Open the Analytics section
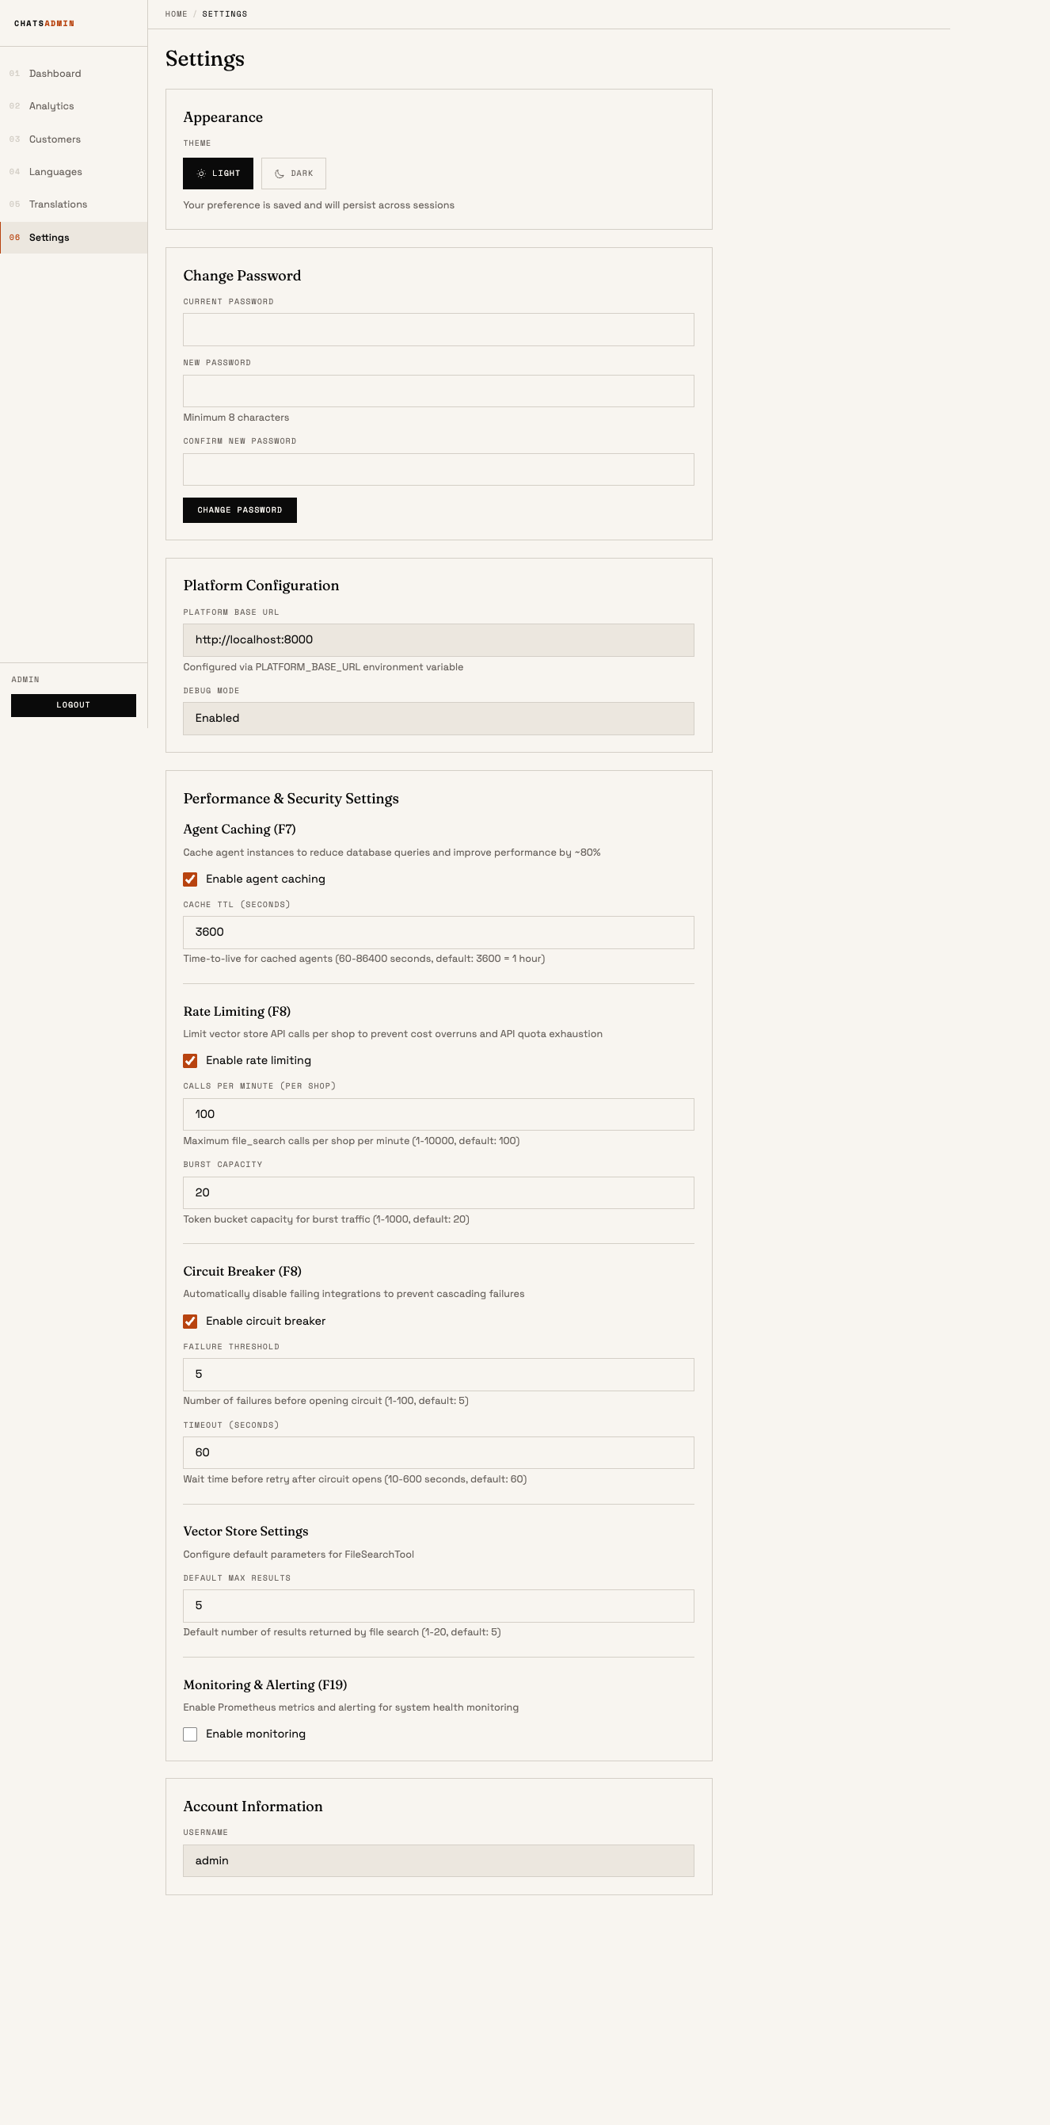Viewport: 1050px width, 2125px height. (x=51, y=105)
